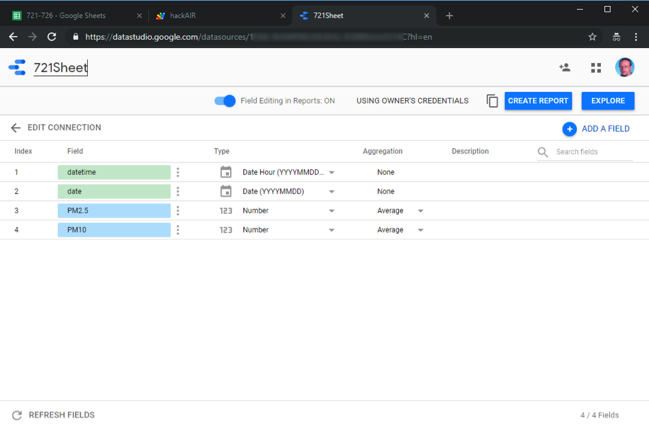The image size is (649, 430).
Task: Click the Add a Field label
Action: (x=606, y=129)
